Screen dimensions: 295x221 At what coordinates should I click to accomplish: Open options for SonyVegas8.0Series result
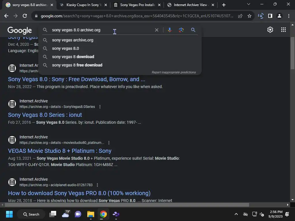(x=100, y=107)
